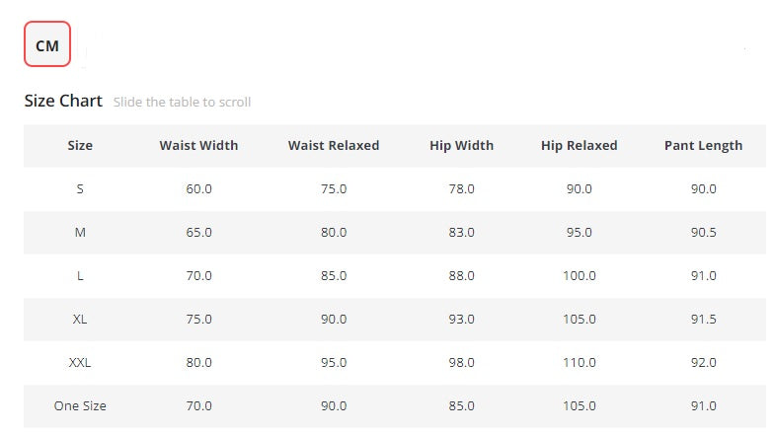Select the One Size row label
Viewport: 774px width, 434px height.
pyautogui.click(x=80, y=406)
